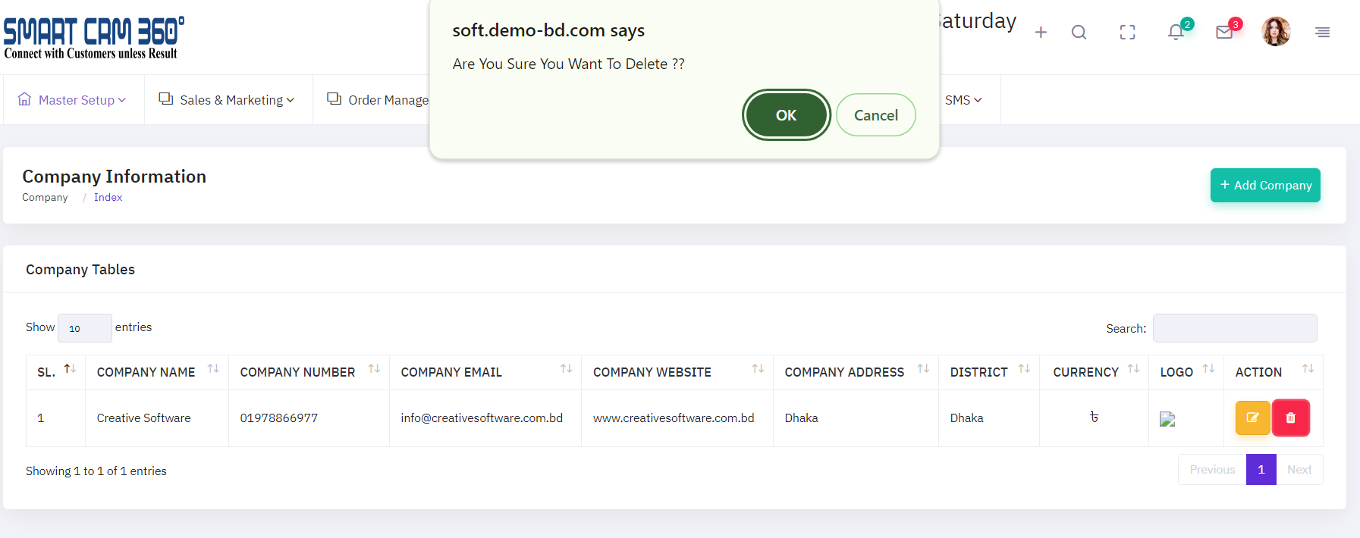
Task: Click the red delete trash icon
Action: 1290,418
